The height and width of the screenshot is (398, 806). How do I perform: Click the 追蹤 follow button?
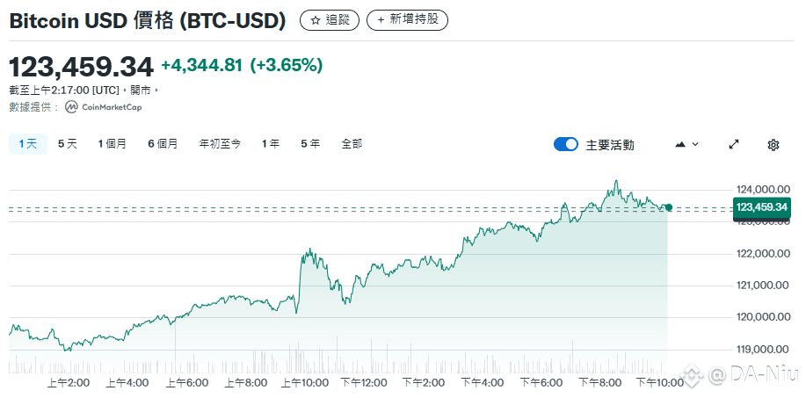(x=330, y=20)
